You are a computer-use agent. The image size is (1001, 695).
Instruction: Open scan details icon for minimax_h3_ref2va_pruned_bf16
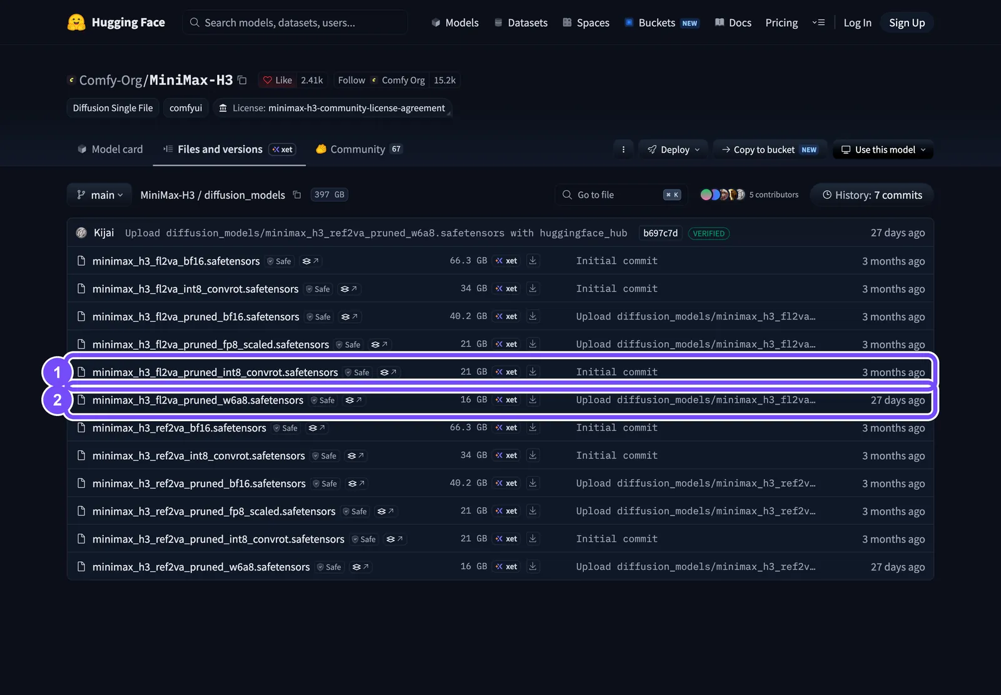click(x=357, y=484)
